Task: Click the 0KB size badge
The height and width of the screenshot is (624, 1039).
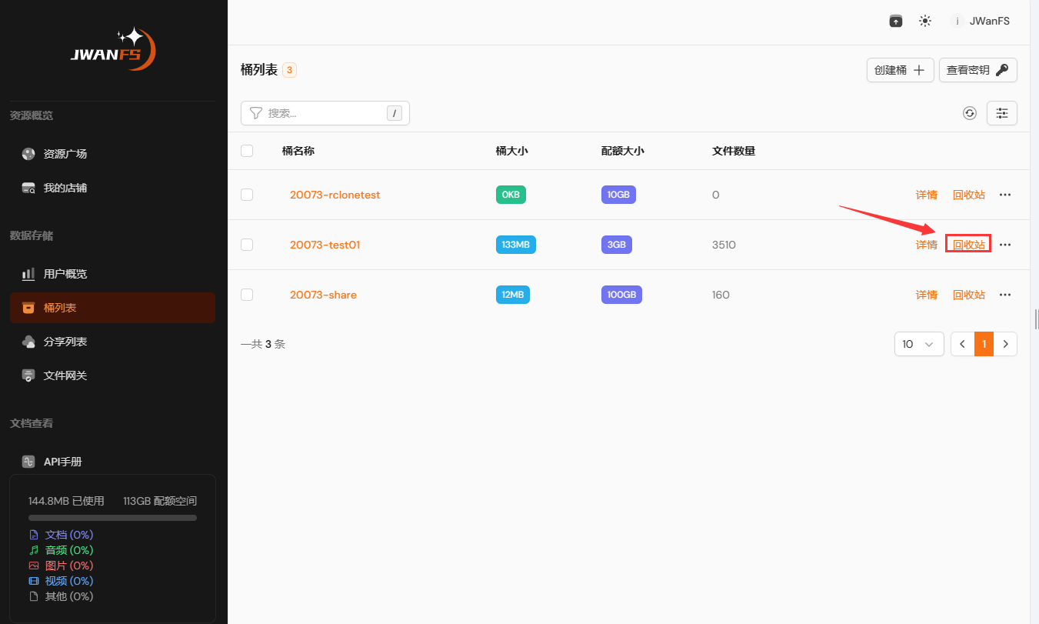Action: pyautogui.click(x=511, y=195)
